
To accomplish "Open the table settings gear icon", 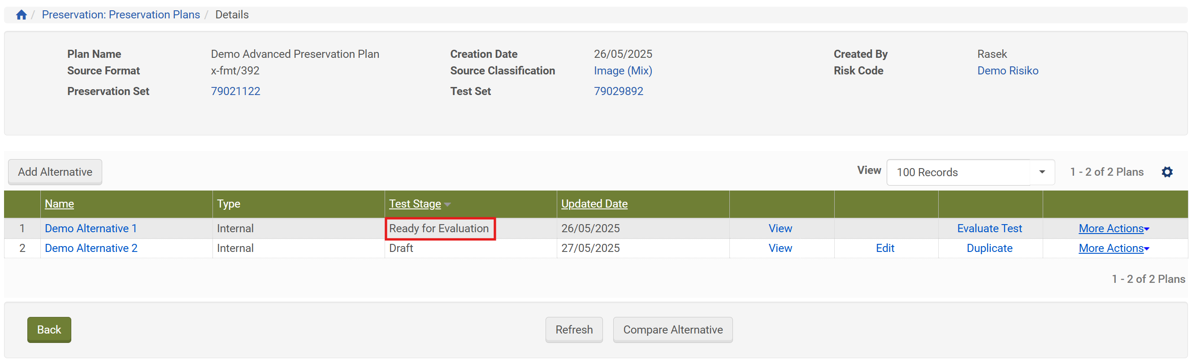I will [x=1167, y=172].
